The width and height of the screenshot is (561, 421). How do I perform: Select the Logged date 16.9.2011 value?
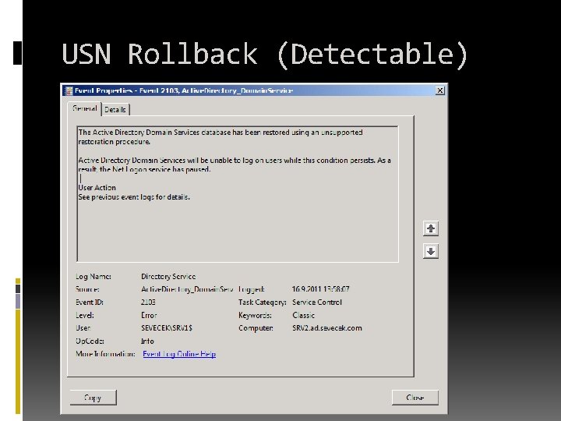click(320, 289)
